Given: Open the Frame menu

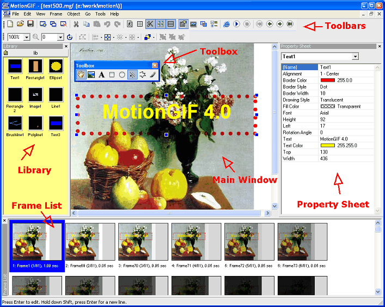Looking at the screenshot, I should point(56,14).
